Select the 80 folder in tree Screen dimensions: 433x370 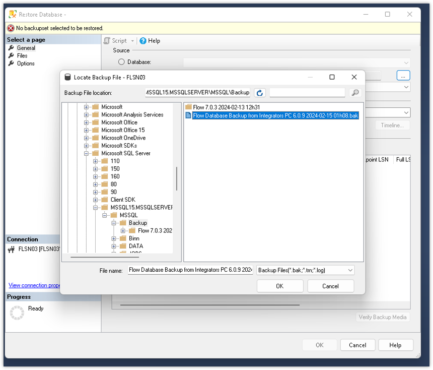pos(113,184)
